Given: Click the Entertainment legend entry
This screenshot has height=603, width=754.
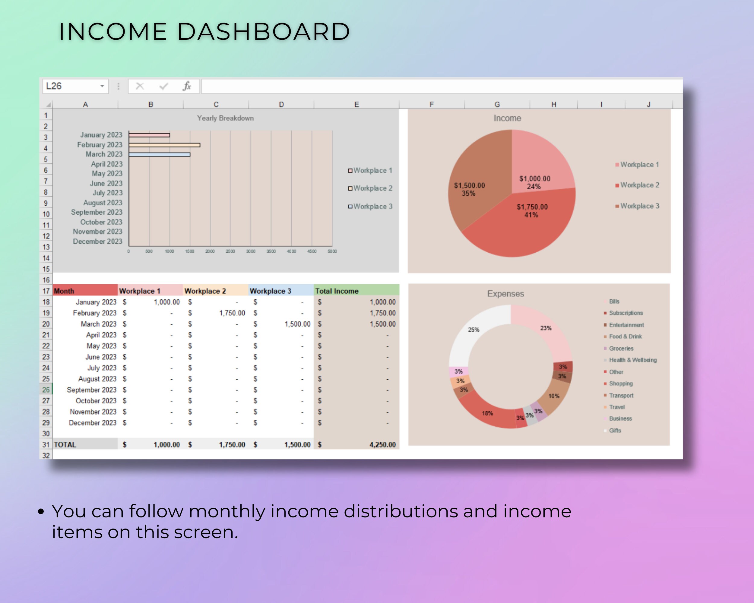Looking at the screenshot, I should click(x=624, y=325).
